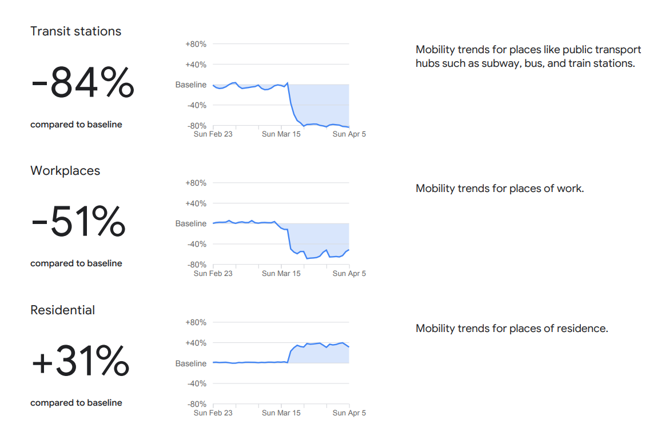Click Sun Mar 15 on Transit stations chart
Screen dimensions: 661x448
[281, 134]
